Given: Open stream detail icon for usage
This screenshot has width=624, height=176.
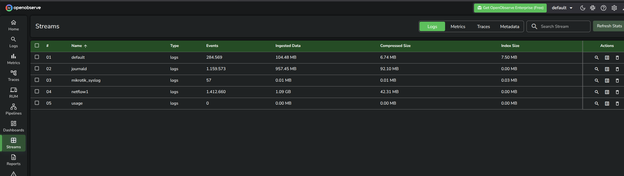Looking at the screenshot, I should click(607, 104).
